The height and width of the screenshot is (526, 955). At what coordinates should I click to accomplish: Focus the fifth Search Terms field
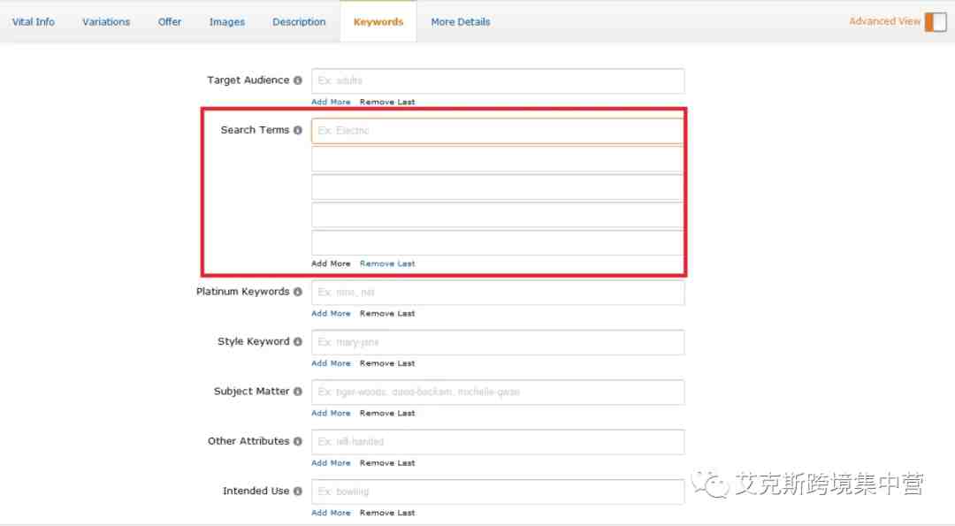[498, 243]
